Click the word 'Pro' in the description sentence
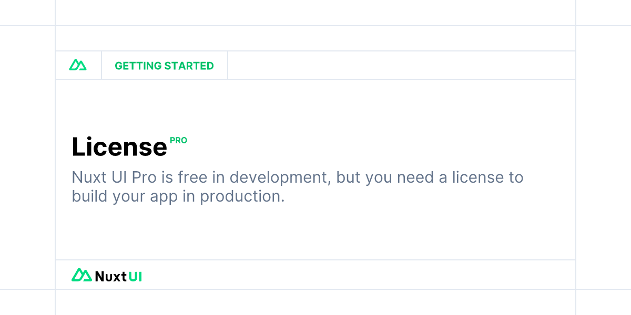This screenshot has width=631, height=315. [144, 177]
